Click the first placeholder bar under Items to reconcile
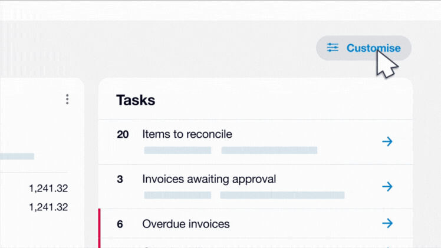Image resolution: width=441 pixels, height=248 pixels. click(x=177, y=150)
